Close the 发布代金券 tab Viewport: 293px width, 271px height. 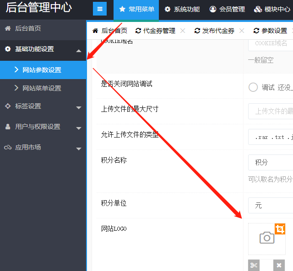point(242,31)
